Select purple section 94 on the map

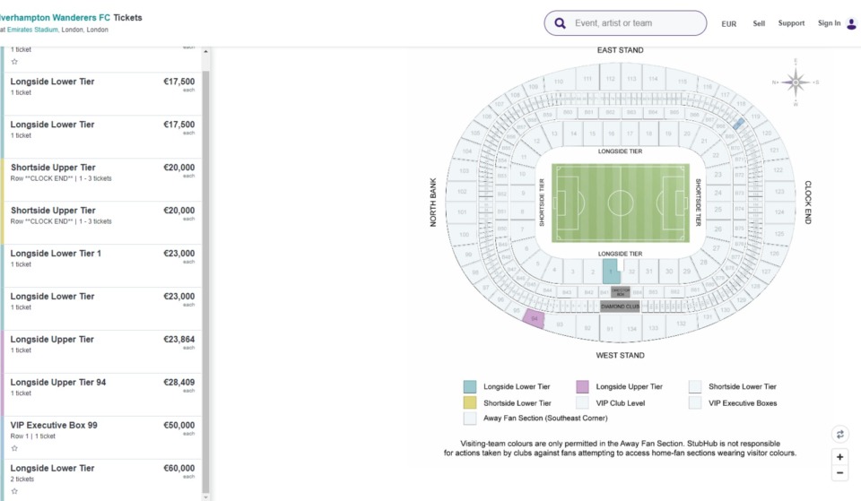click(x=534, y=319)
